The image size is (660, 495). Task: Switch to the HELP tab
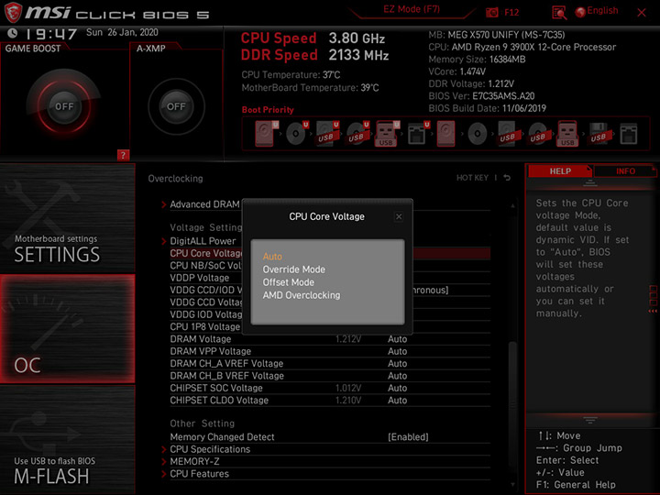pyautogui.click(x=560, y=171)
